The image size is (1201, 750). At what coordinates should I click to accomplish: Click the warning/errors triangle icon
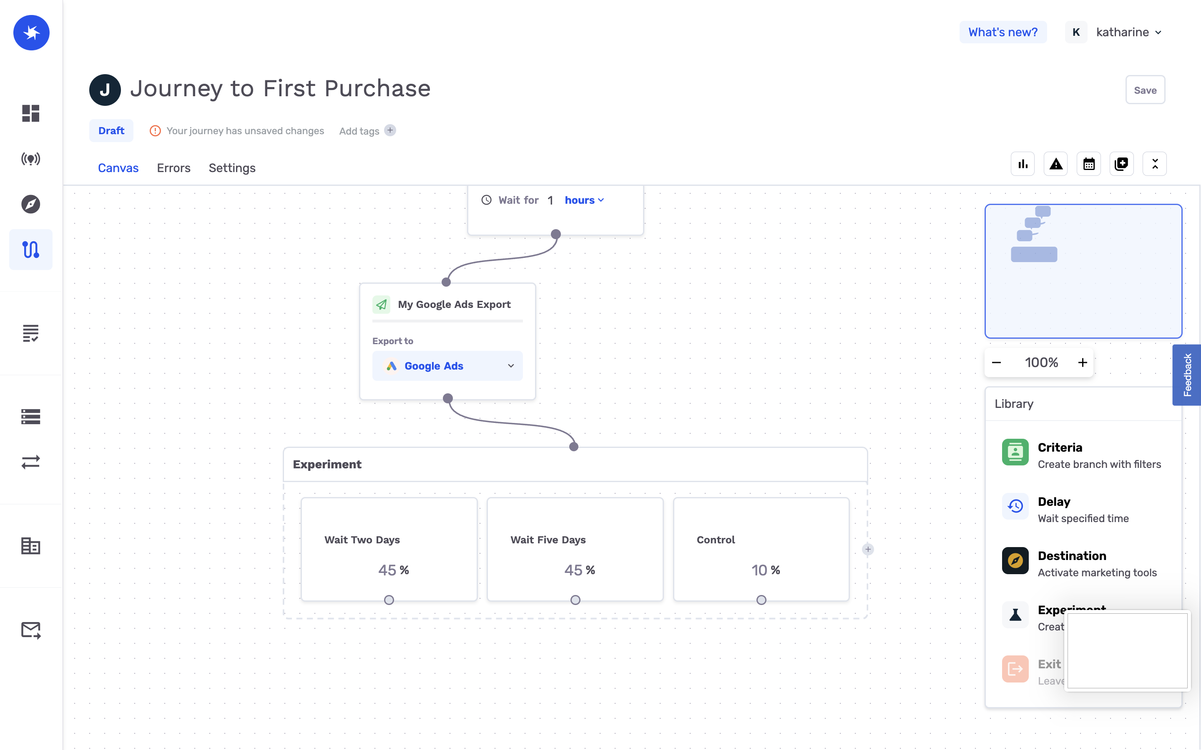click(x=1057, y=163)
